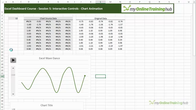Click the scroll bar thumb beside the chart

[x=13, y=75]
